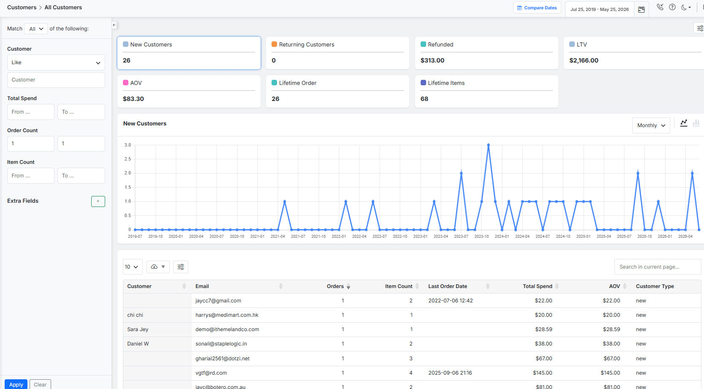
Task: Select the Refunded card
Action: (487, 53)
